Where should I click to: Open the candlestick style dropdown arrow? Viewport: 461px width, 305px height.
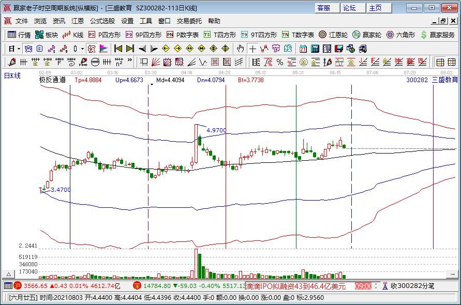pos(82,48)
